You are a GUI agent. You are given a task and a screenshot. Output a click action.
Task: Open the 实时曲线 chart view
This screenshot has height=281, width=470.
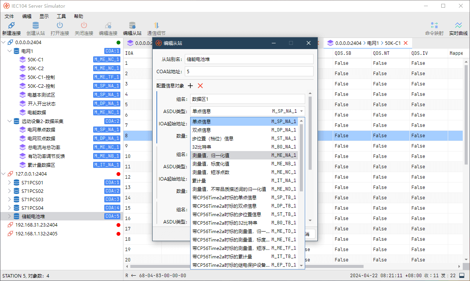click(x=458, y=26)
